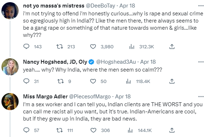Retweet Miss Margo Adler's tweet
The width and height of the screenshot is (208, 137).
(60, 130)
